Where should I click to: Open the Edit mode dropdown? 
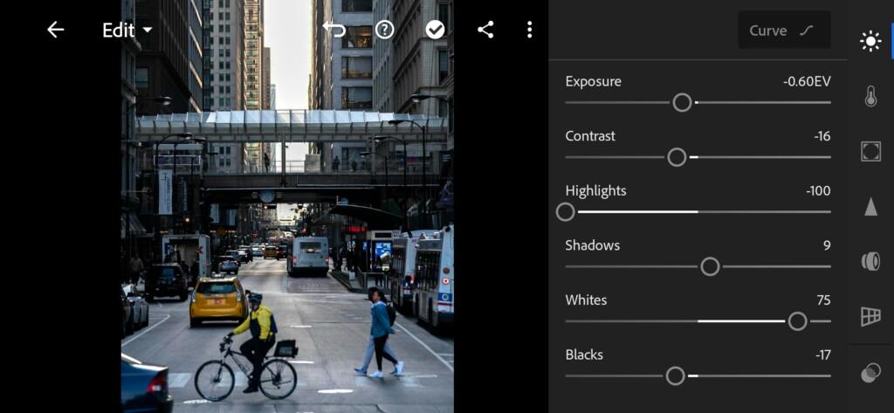[127, 31]
